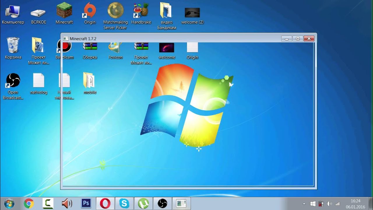Open the network signal tray icon
The width and height of the screenshot is (373, 210).
pos(338,204)
